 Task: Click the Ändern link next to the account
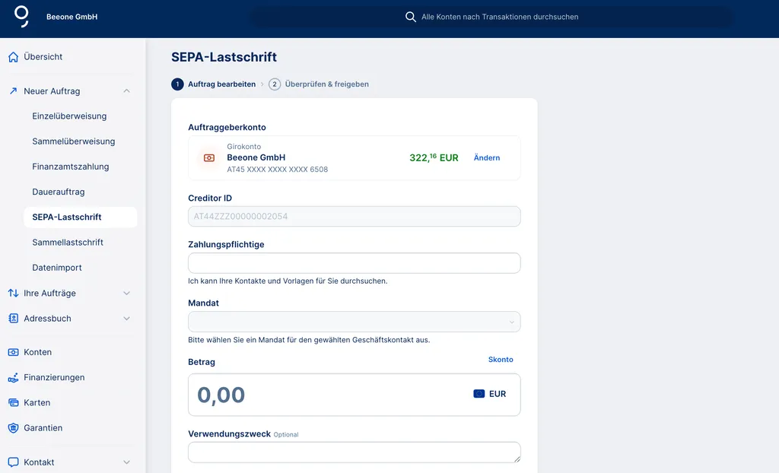(486, 157)
